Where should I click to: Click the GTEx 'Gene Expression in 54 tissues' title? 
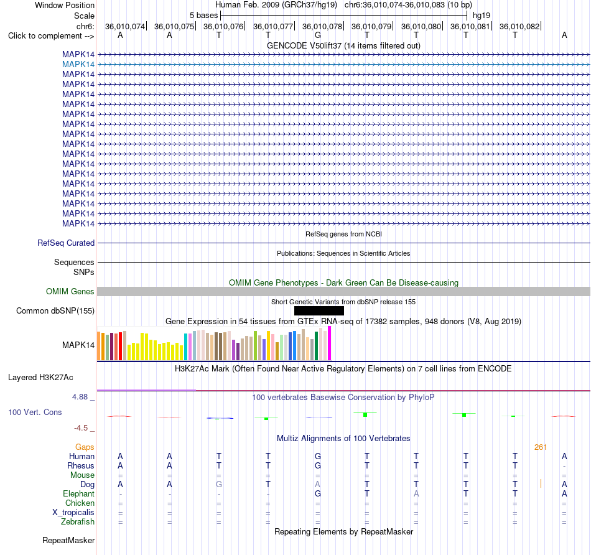[343, 321]
